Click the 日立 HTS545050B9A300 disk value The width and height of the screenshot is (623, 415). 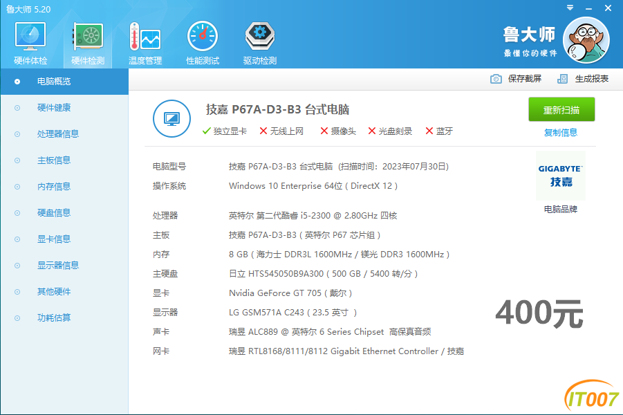coord(323,274)
